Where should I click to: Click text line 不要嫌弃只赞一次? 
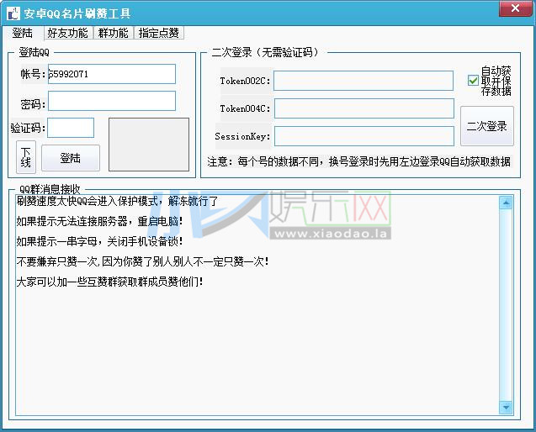pyautogui.click(x=142, y=261)
